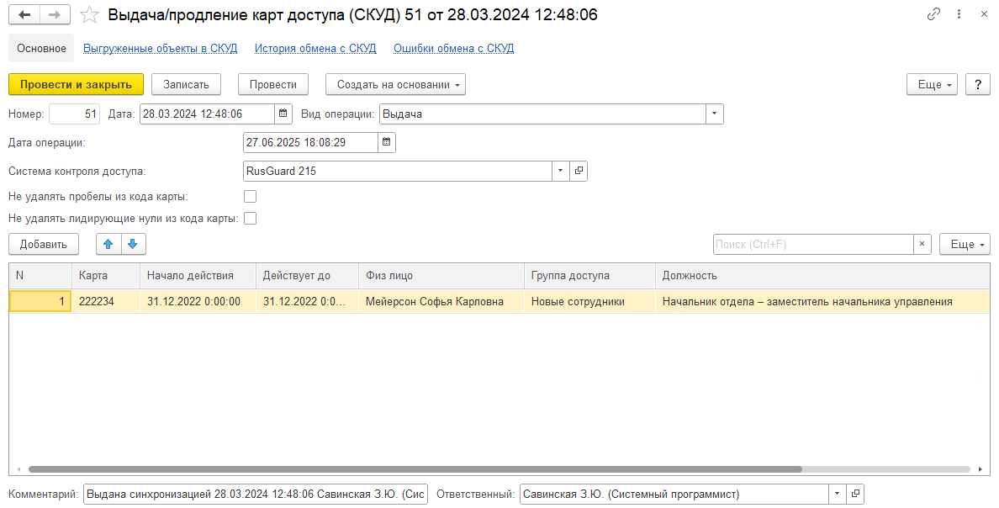Open calendar picker for Дата операции field
The height and width of the screenshot is (508, 999).
pyautogui.click(x=386, y=142)
